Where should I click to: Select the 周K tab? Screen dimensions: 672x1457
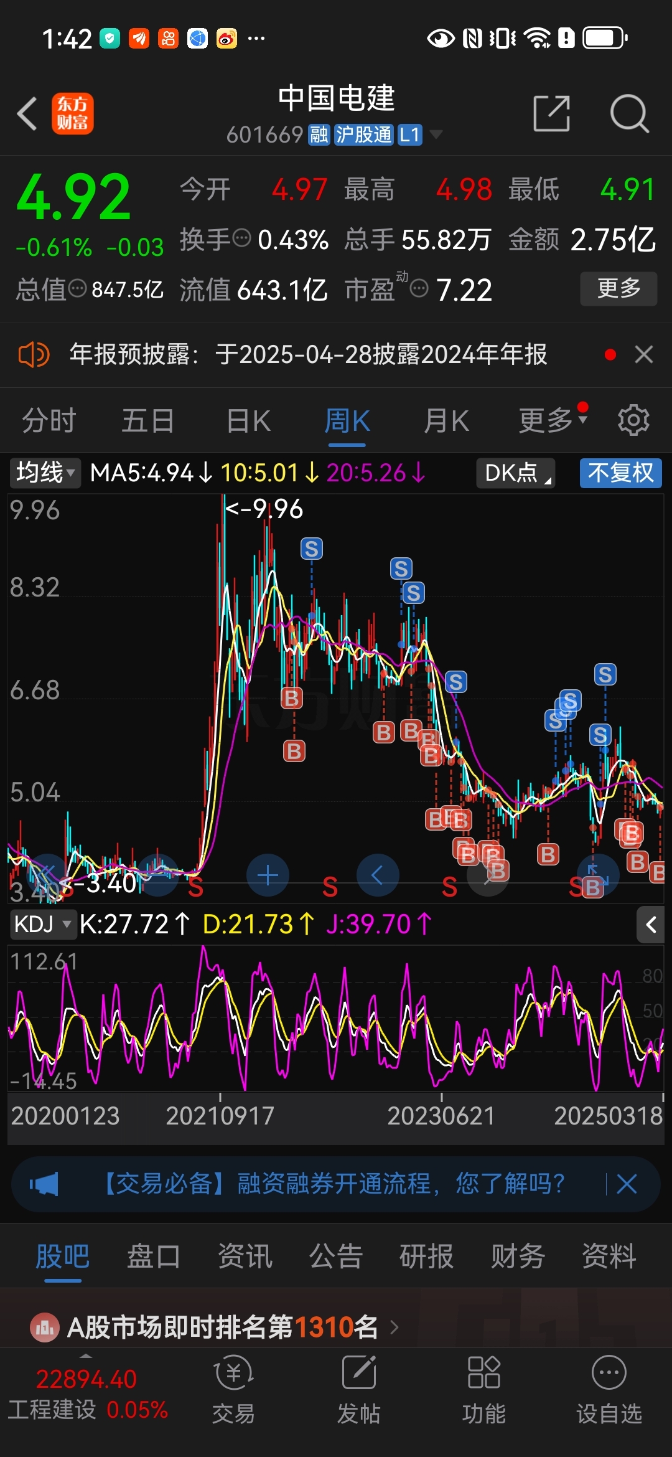click(347, 420)
